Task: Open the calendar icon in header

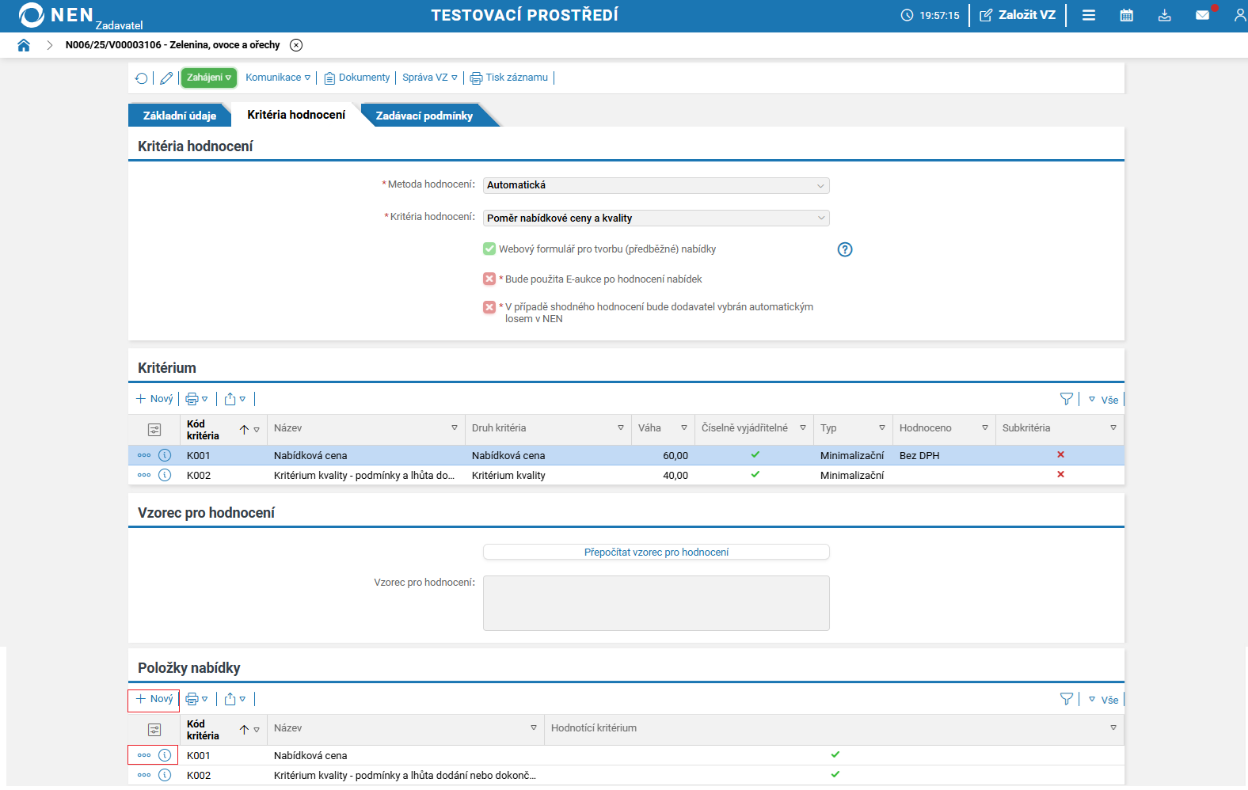Action: coord(1126,15)
